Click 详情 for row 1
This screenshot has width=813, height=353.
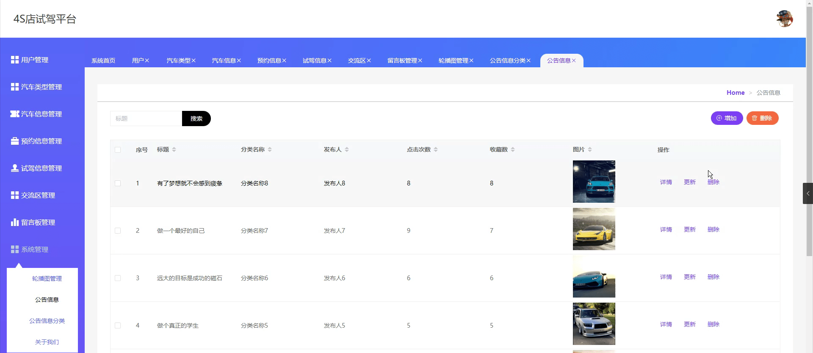[x=666, y=182]
